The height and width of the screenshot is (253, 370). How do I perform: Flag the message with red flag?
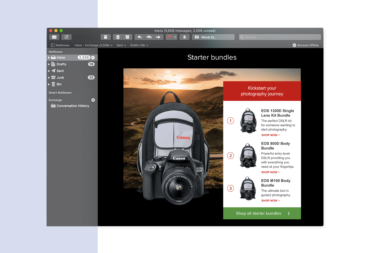169,37
